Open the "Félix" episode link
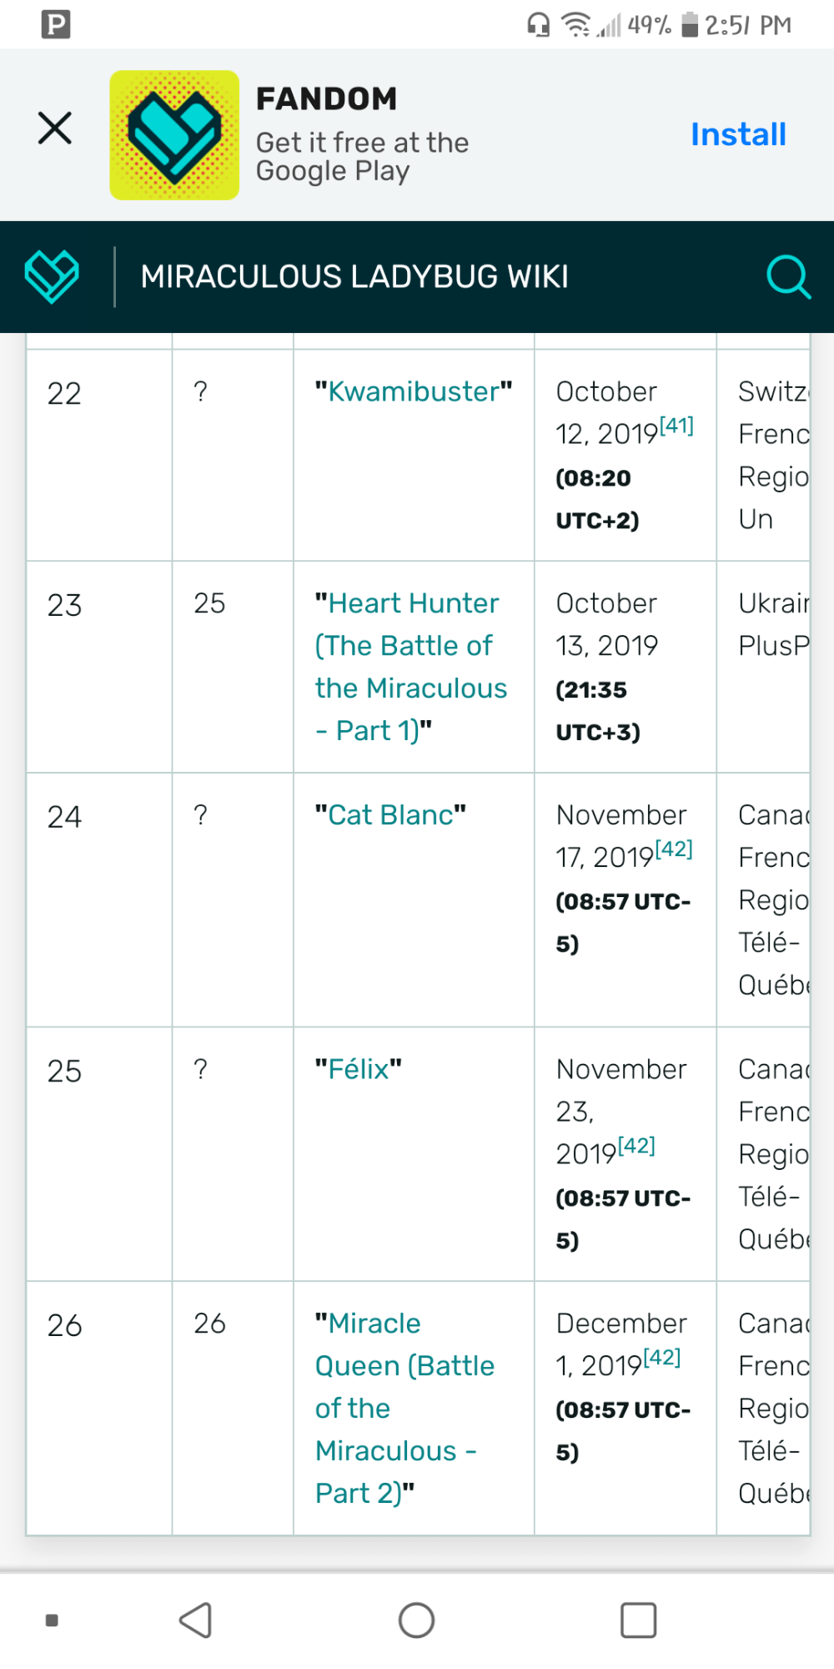 [x=359, y=1069]
